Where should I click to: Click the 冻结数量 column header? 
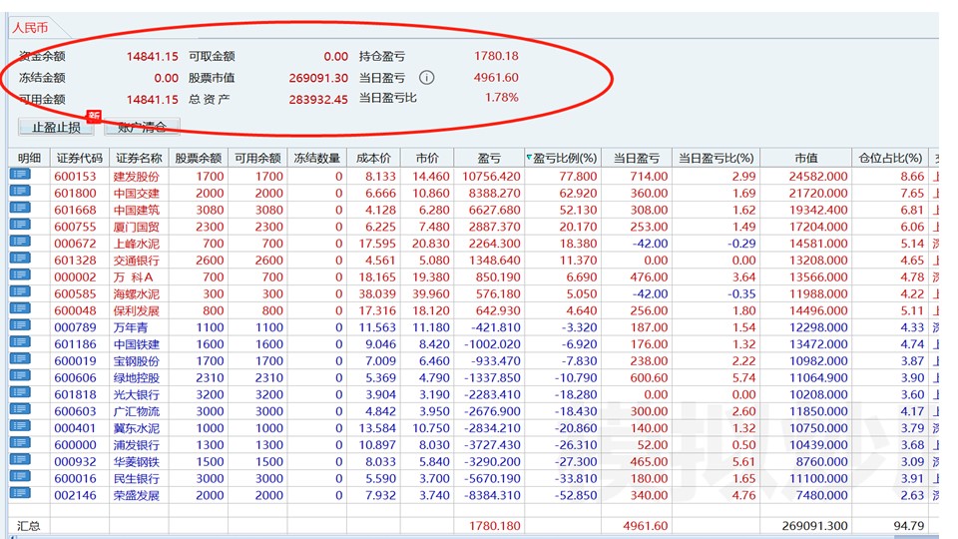(x=317, y=158)
